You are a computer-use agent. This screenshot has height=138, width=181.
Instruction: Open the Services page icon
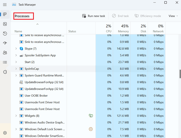pos(5,72)
